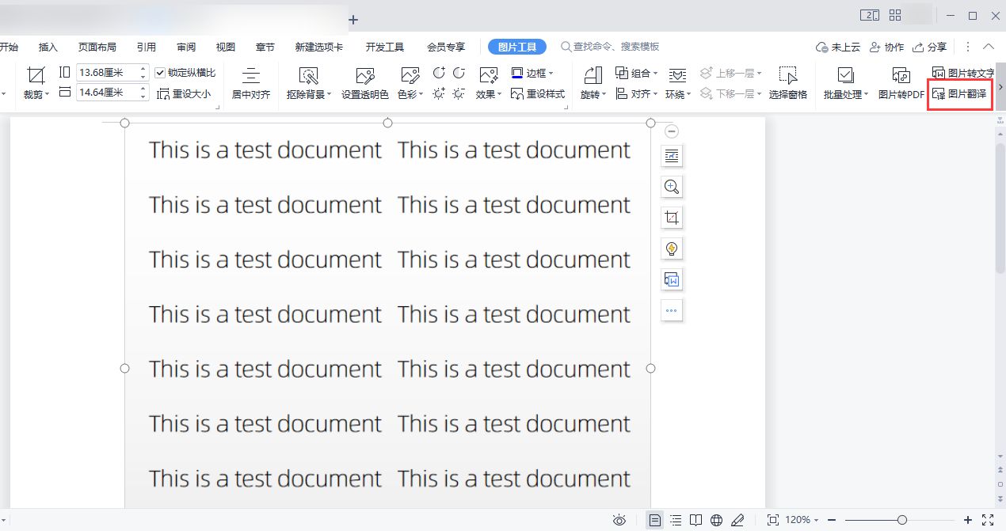Switch to the 插入 Insert tab
The height and width of the screenshot is (531, 1006).
tap(48, 47)
